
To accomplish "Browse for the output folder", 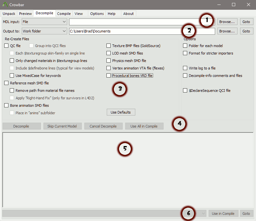I will [x=227, y=31].
